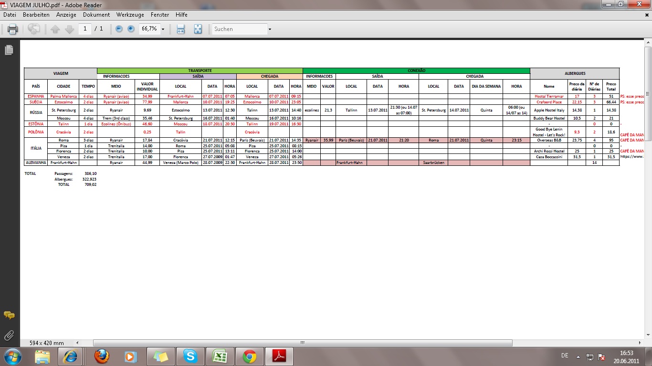Expand the zoom percentage dropdown

pyautogui.click(x=163, y=29)
